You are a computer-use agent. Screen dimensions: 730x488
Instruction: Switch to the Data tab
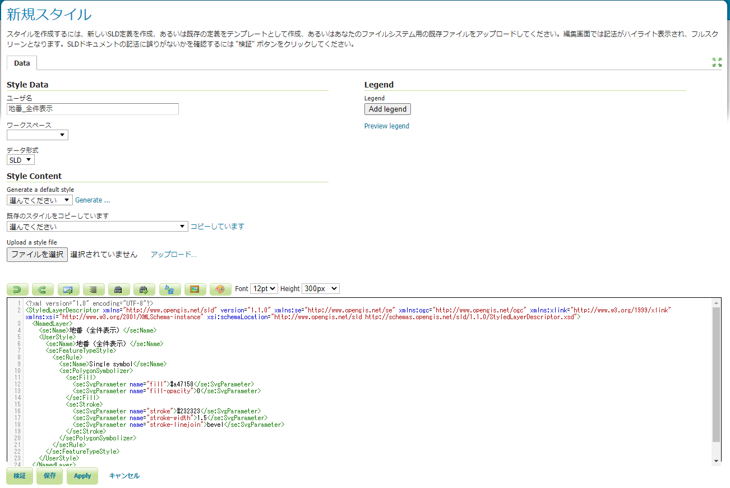[x=22, y=63]
